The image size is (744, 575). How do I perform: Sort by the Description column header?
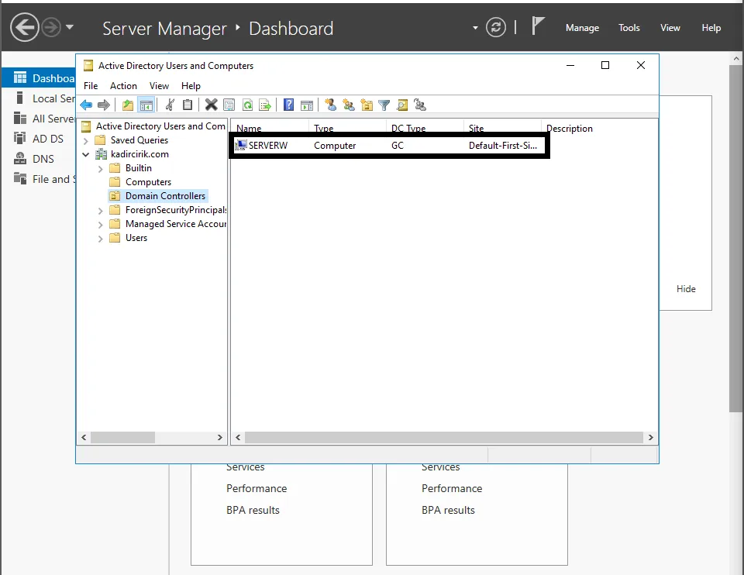[x=570, y=129]
